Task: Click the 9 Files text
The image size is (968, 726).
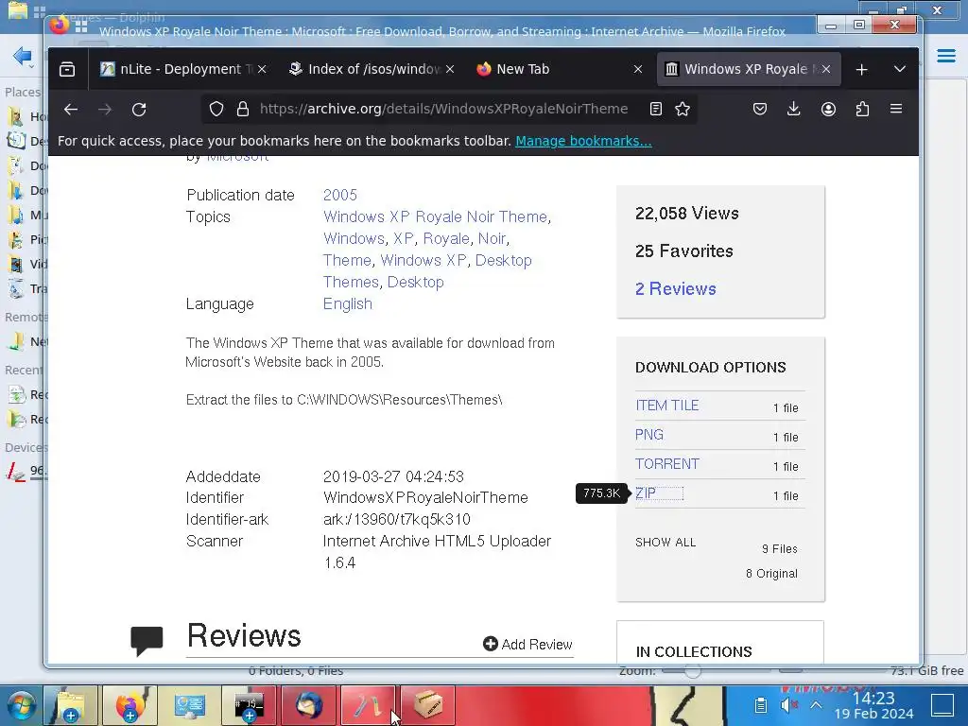Action: tap(780, 549)
